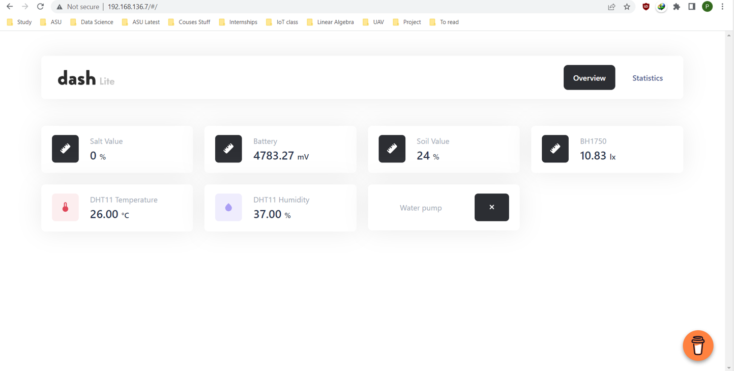Toggle the Water pump switch button
This screenshot has height=371, width=734.
click(x=491, y=207)
